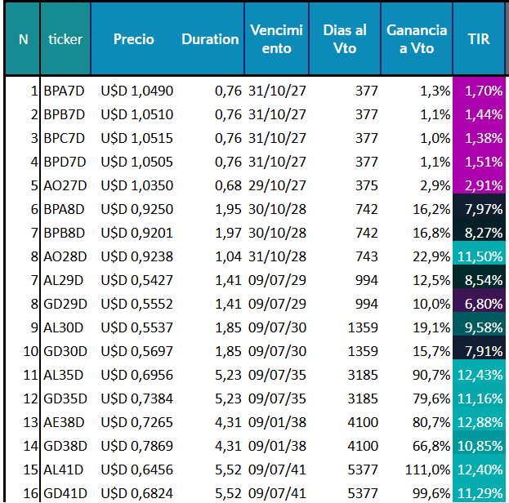Click price U$D 1,0515
Image resolution: width=509 pixels, height=503 pixels.
coord(137,138)
